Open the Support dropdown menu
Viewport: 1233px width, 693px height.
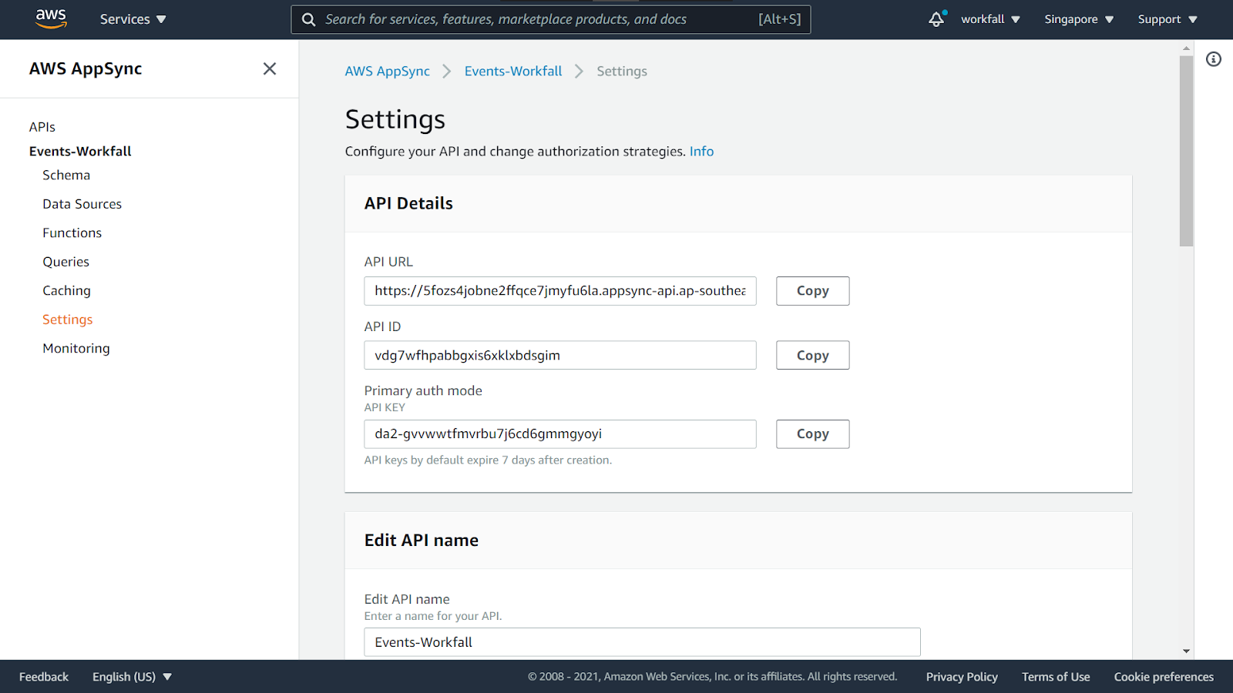point(1167,19)
